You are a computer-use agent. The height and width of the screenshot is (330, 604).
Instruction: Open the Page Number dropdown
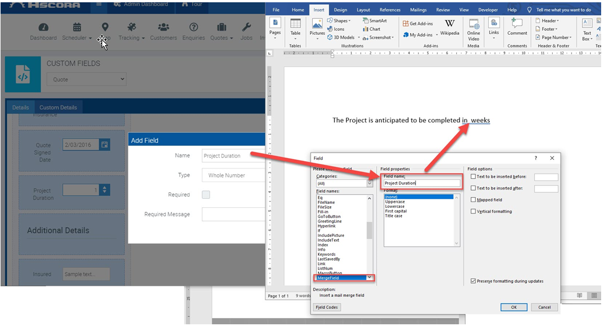[x=554, y=37]
